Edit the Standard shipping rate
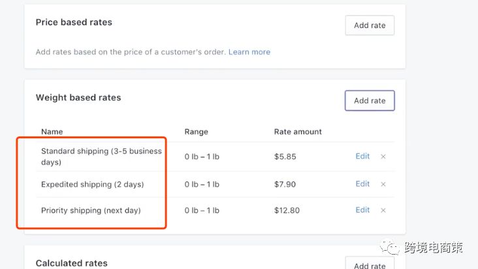 coord(362,156)
